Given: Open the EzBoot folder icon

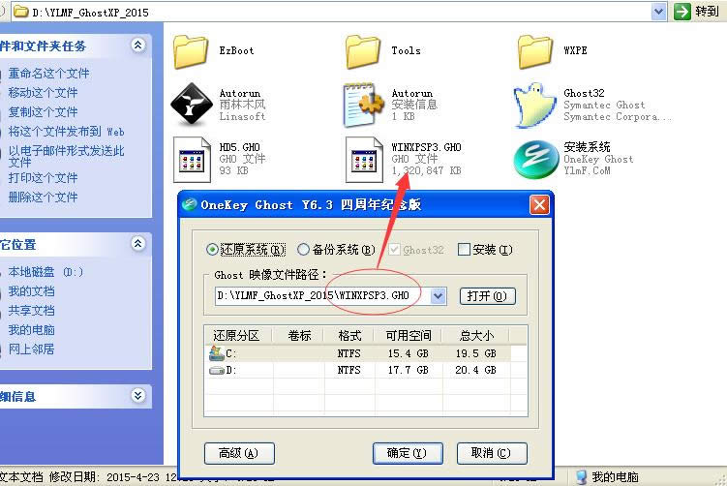Looking at the screenshot, I should [x=191, y=51].
